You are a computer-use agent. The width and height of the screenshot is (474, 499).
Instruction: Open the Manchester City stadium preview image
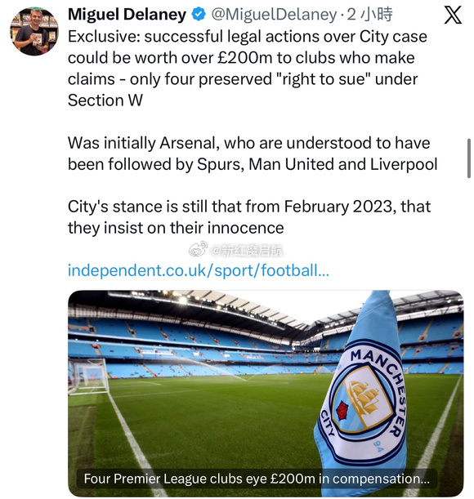(x=266, y=394)
